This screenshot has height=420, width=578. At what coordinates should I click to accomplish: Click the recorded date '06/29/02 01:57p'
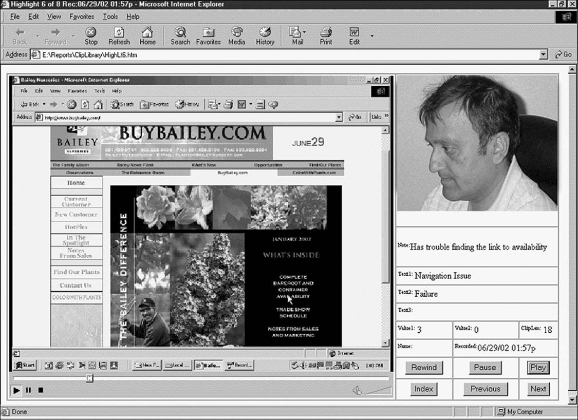(x=506, y=348)
